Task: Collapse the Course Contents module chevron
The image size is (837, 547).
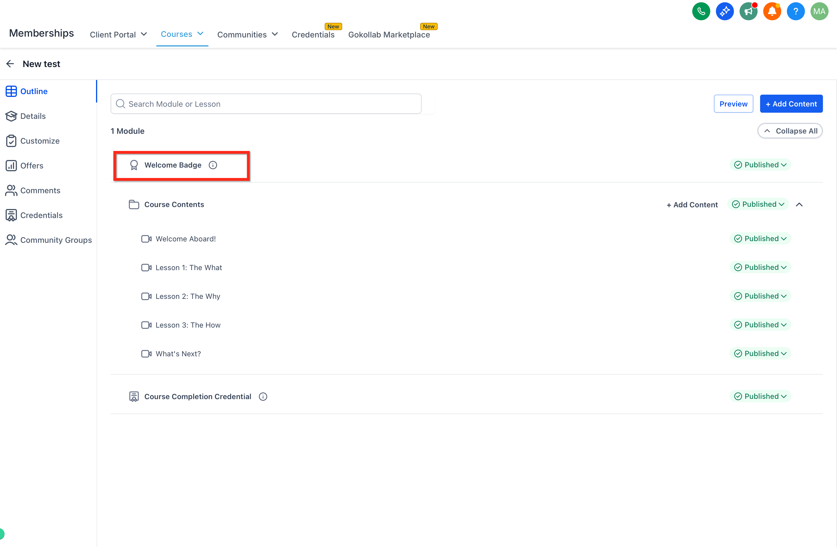Action: [799, 204]
